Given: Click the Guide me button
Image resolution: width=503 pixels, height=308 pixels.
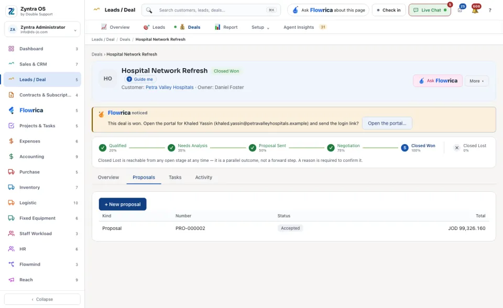Looking at the screenshot, I should point(140,79).
